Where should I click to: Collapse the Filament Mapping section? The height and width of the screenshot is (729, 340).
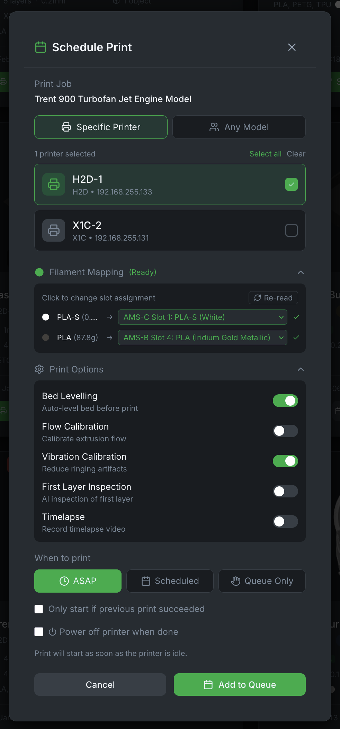point(301,272)
